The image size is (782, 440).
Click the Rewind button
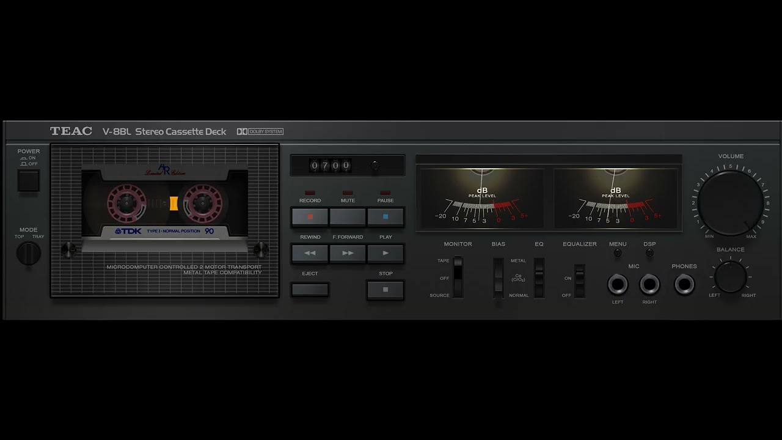(x=310, y=253)
